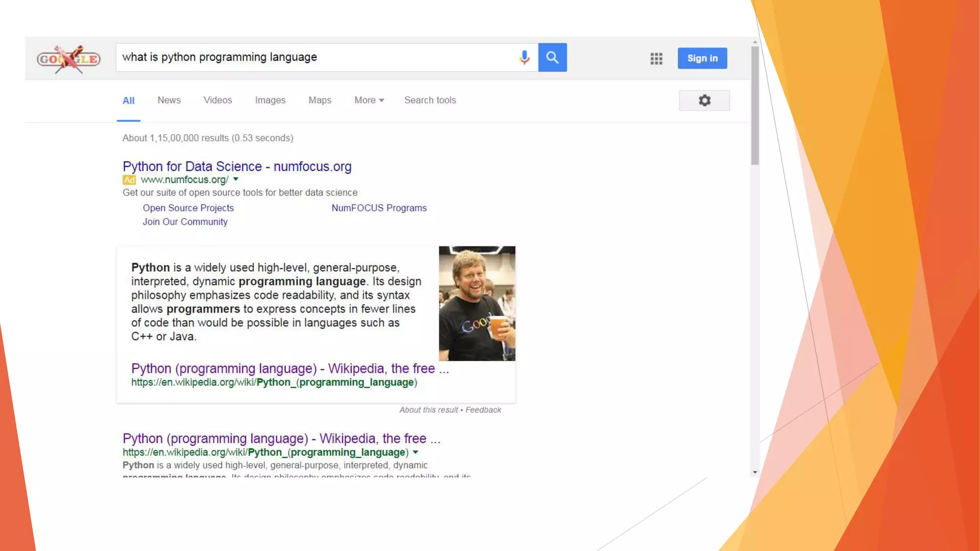
Task: Click the scroll down arrow on scrollbar
Action: [755, 472]
